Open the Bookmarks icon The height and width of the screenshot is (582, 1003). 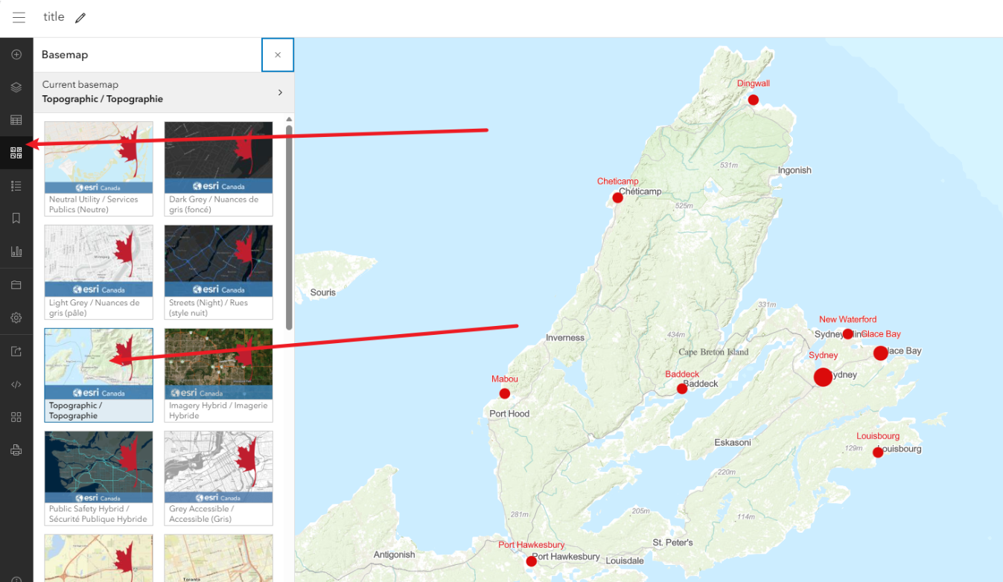click(16, 218)
